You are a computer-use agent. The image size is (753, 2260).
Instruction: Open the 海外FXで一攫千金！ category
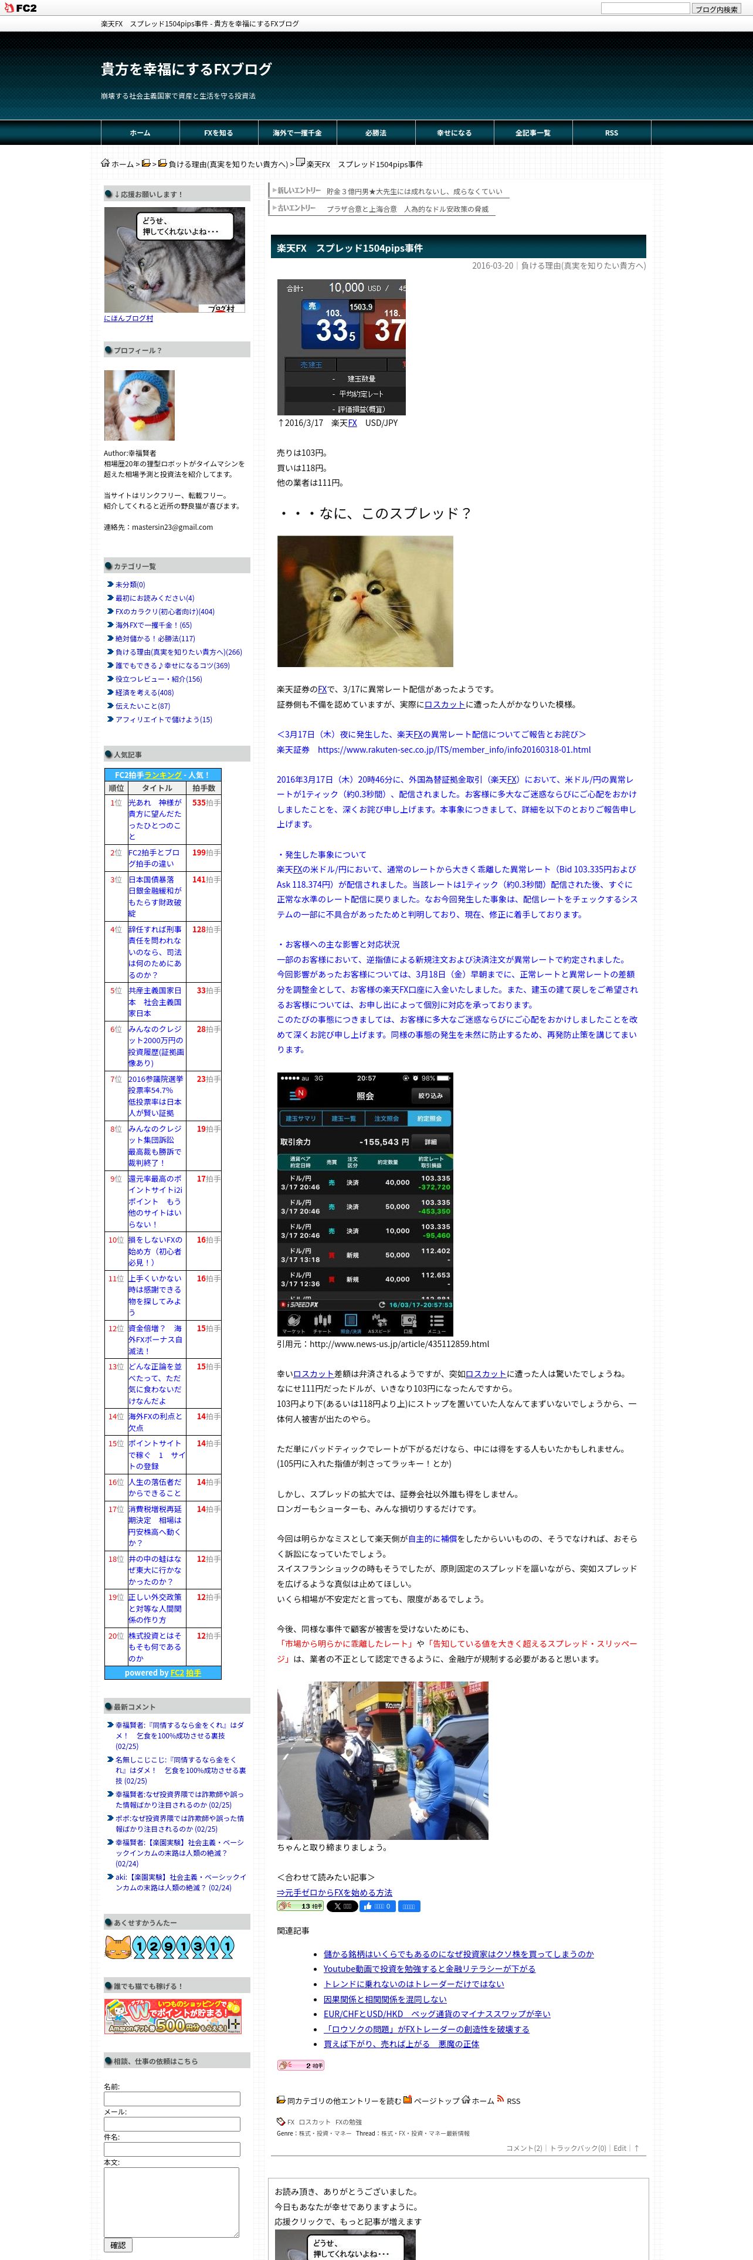(x=154, y=625)
